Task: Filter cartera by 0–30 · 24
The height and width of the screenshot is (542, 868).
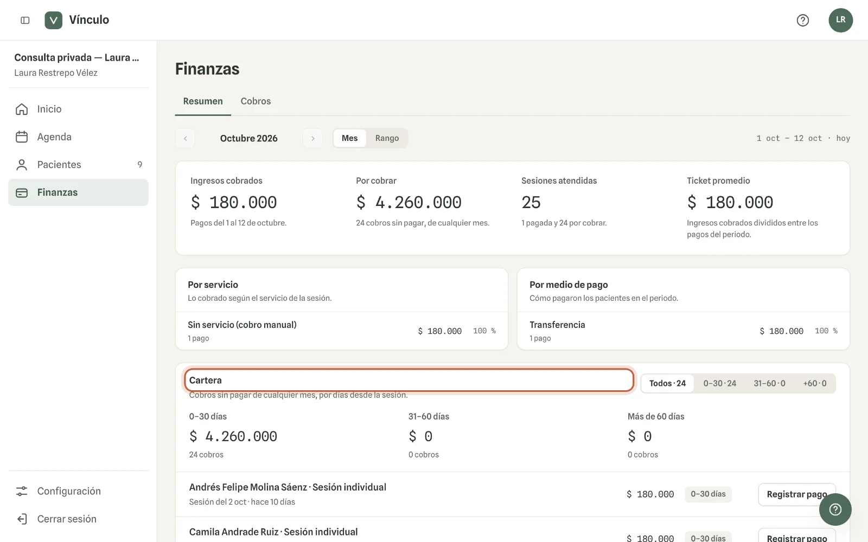Action: pyautogui.click(x=720, y=383)
